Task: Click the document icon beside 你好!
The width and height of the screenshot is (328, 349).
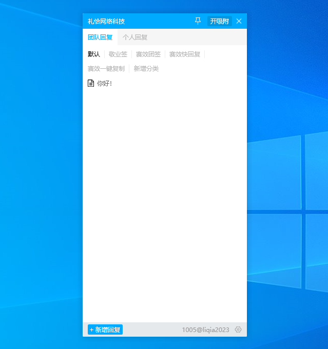Action: click(91, 83)
